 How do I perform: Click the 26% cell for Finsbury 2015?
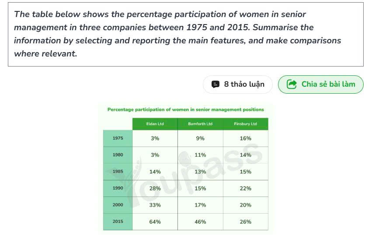[x=246, y=221]
